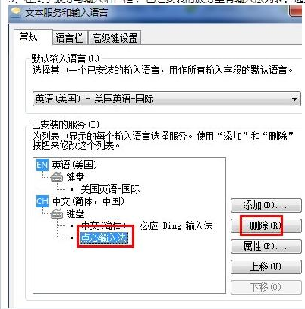The image size is (305, 309).
Task: Click the 上移(U) button
Action: 266,266
